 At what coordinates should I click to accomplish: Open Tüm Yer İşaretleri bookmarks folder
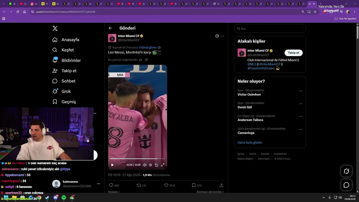[x=346, y=19]
